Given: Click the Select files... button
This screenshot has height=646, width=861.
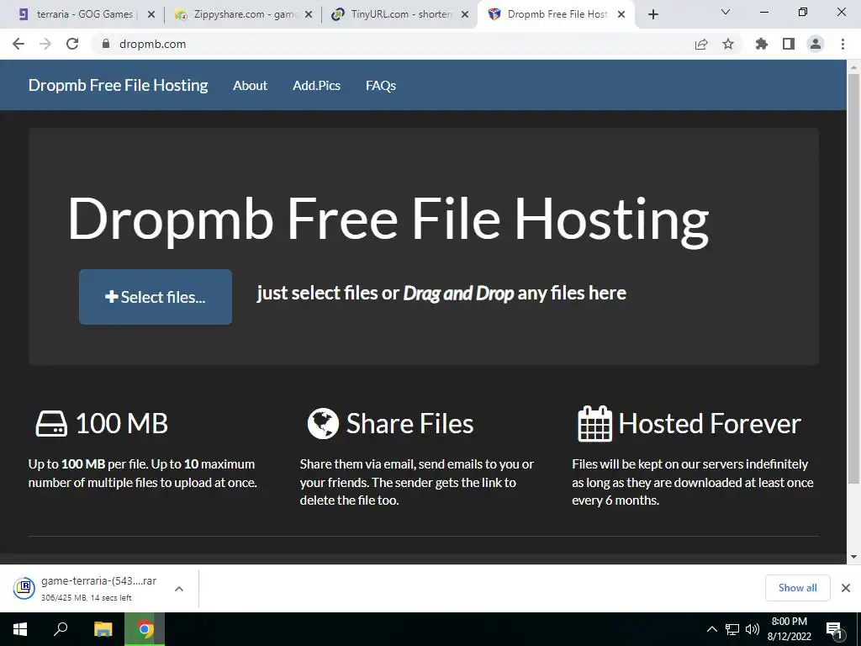Looking at the screenshot, I should [156, 297].
